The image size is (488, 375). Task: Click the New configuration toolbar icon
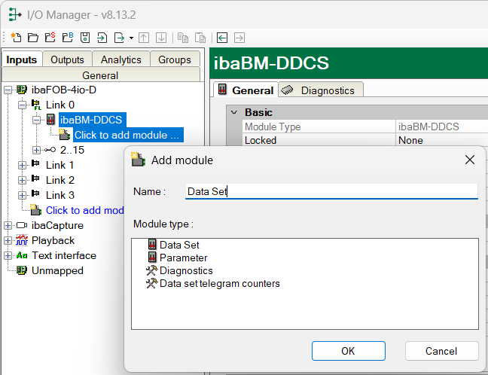pos(15,38)
